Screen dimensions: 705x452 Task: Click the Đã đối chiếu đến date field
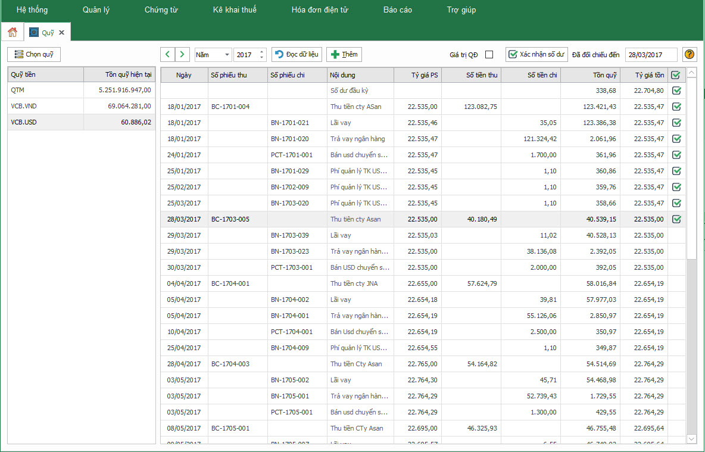tap(650, 54)
